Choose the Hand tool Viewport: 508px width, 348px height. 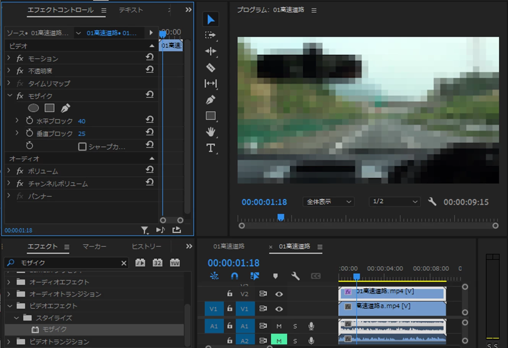click(211, 132)
